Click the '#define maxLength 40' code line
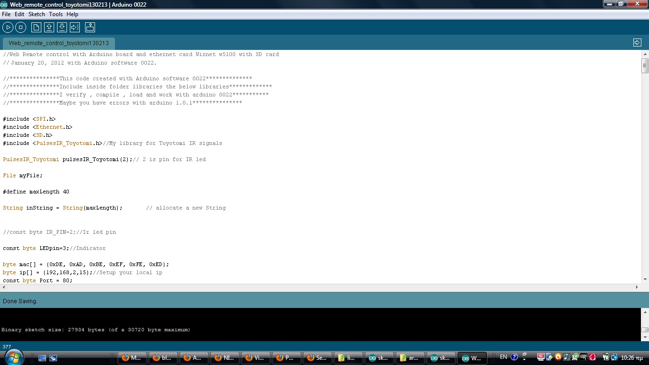 coord(36,192)
